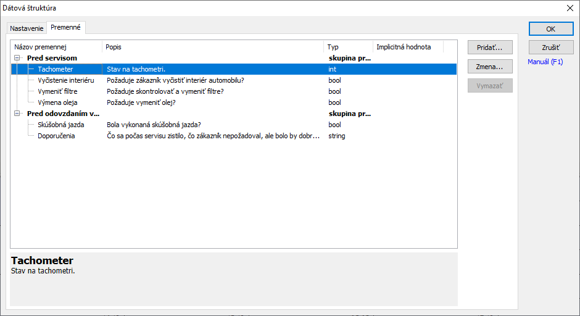The height and width of the screenshot is (316, 580).
Task: Collapse the 'Pred odovzdaním v...' group
Action: [x=17, y=114]
